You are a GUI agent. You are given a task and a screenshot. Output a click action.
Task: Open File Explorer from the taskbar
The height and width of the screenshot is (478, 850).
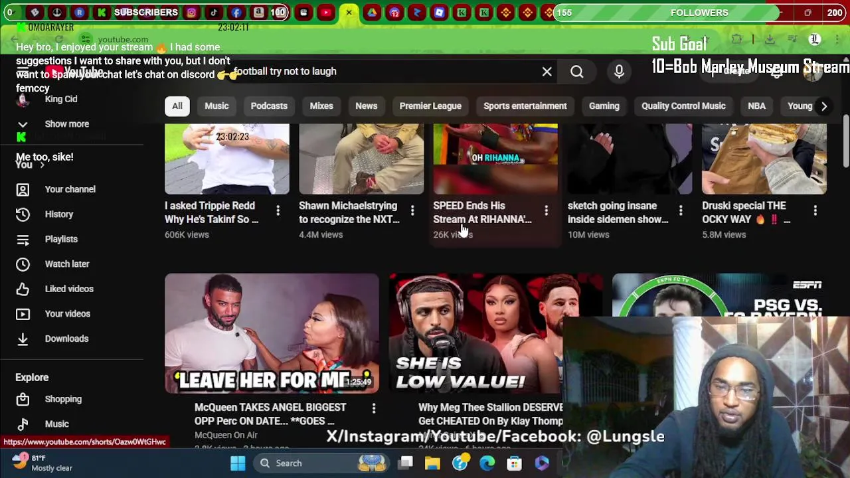[432, 463]
